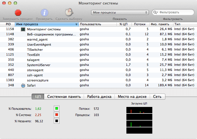The width and height of the screenshot is (197, 139).
Task: Select the Safari process name
Action: pos(31,85)
